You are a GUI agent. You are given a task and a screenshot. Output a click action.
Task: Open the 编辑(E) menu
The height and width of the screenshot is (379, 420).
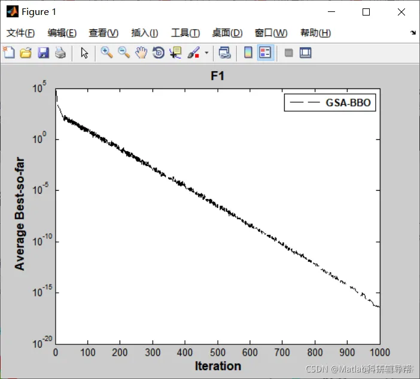(x=62, y=33)
